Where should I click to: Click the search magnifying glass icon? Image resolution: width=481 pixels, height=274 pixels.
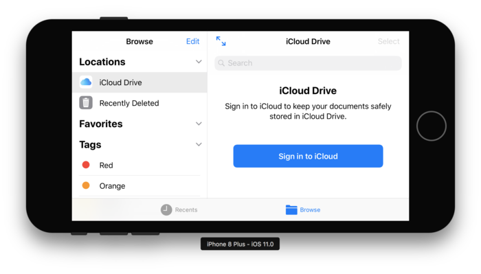tap(221, 63)
